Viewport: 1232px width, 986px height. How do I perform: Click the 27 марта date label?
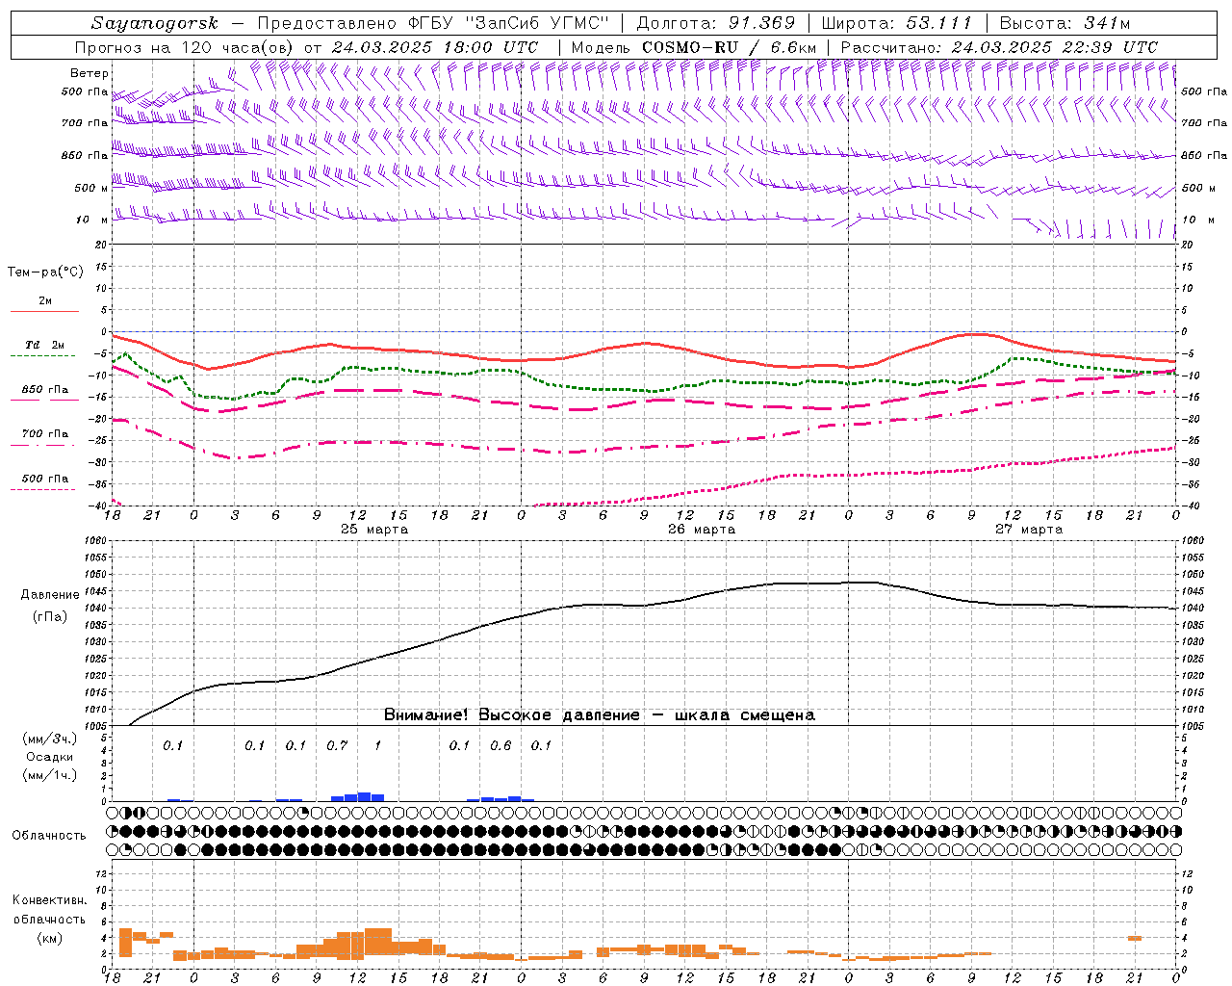pyautogui.click(x=1029, y=530)
